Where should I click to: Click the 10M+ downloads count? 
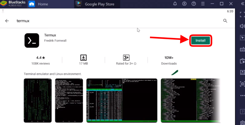pyautogui.click(x=169, y=58)
